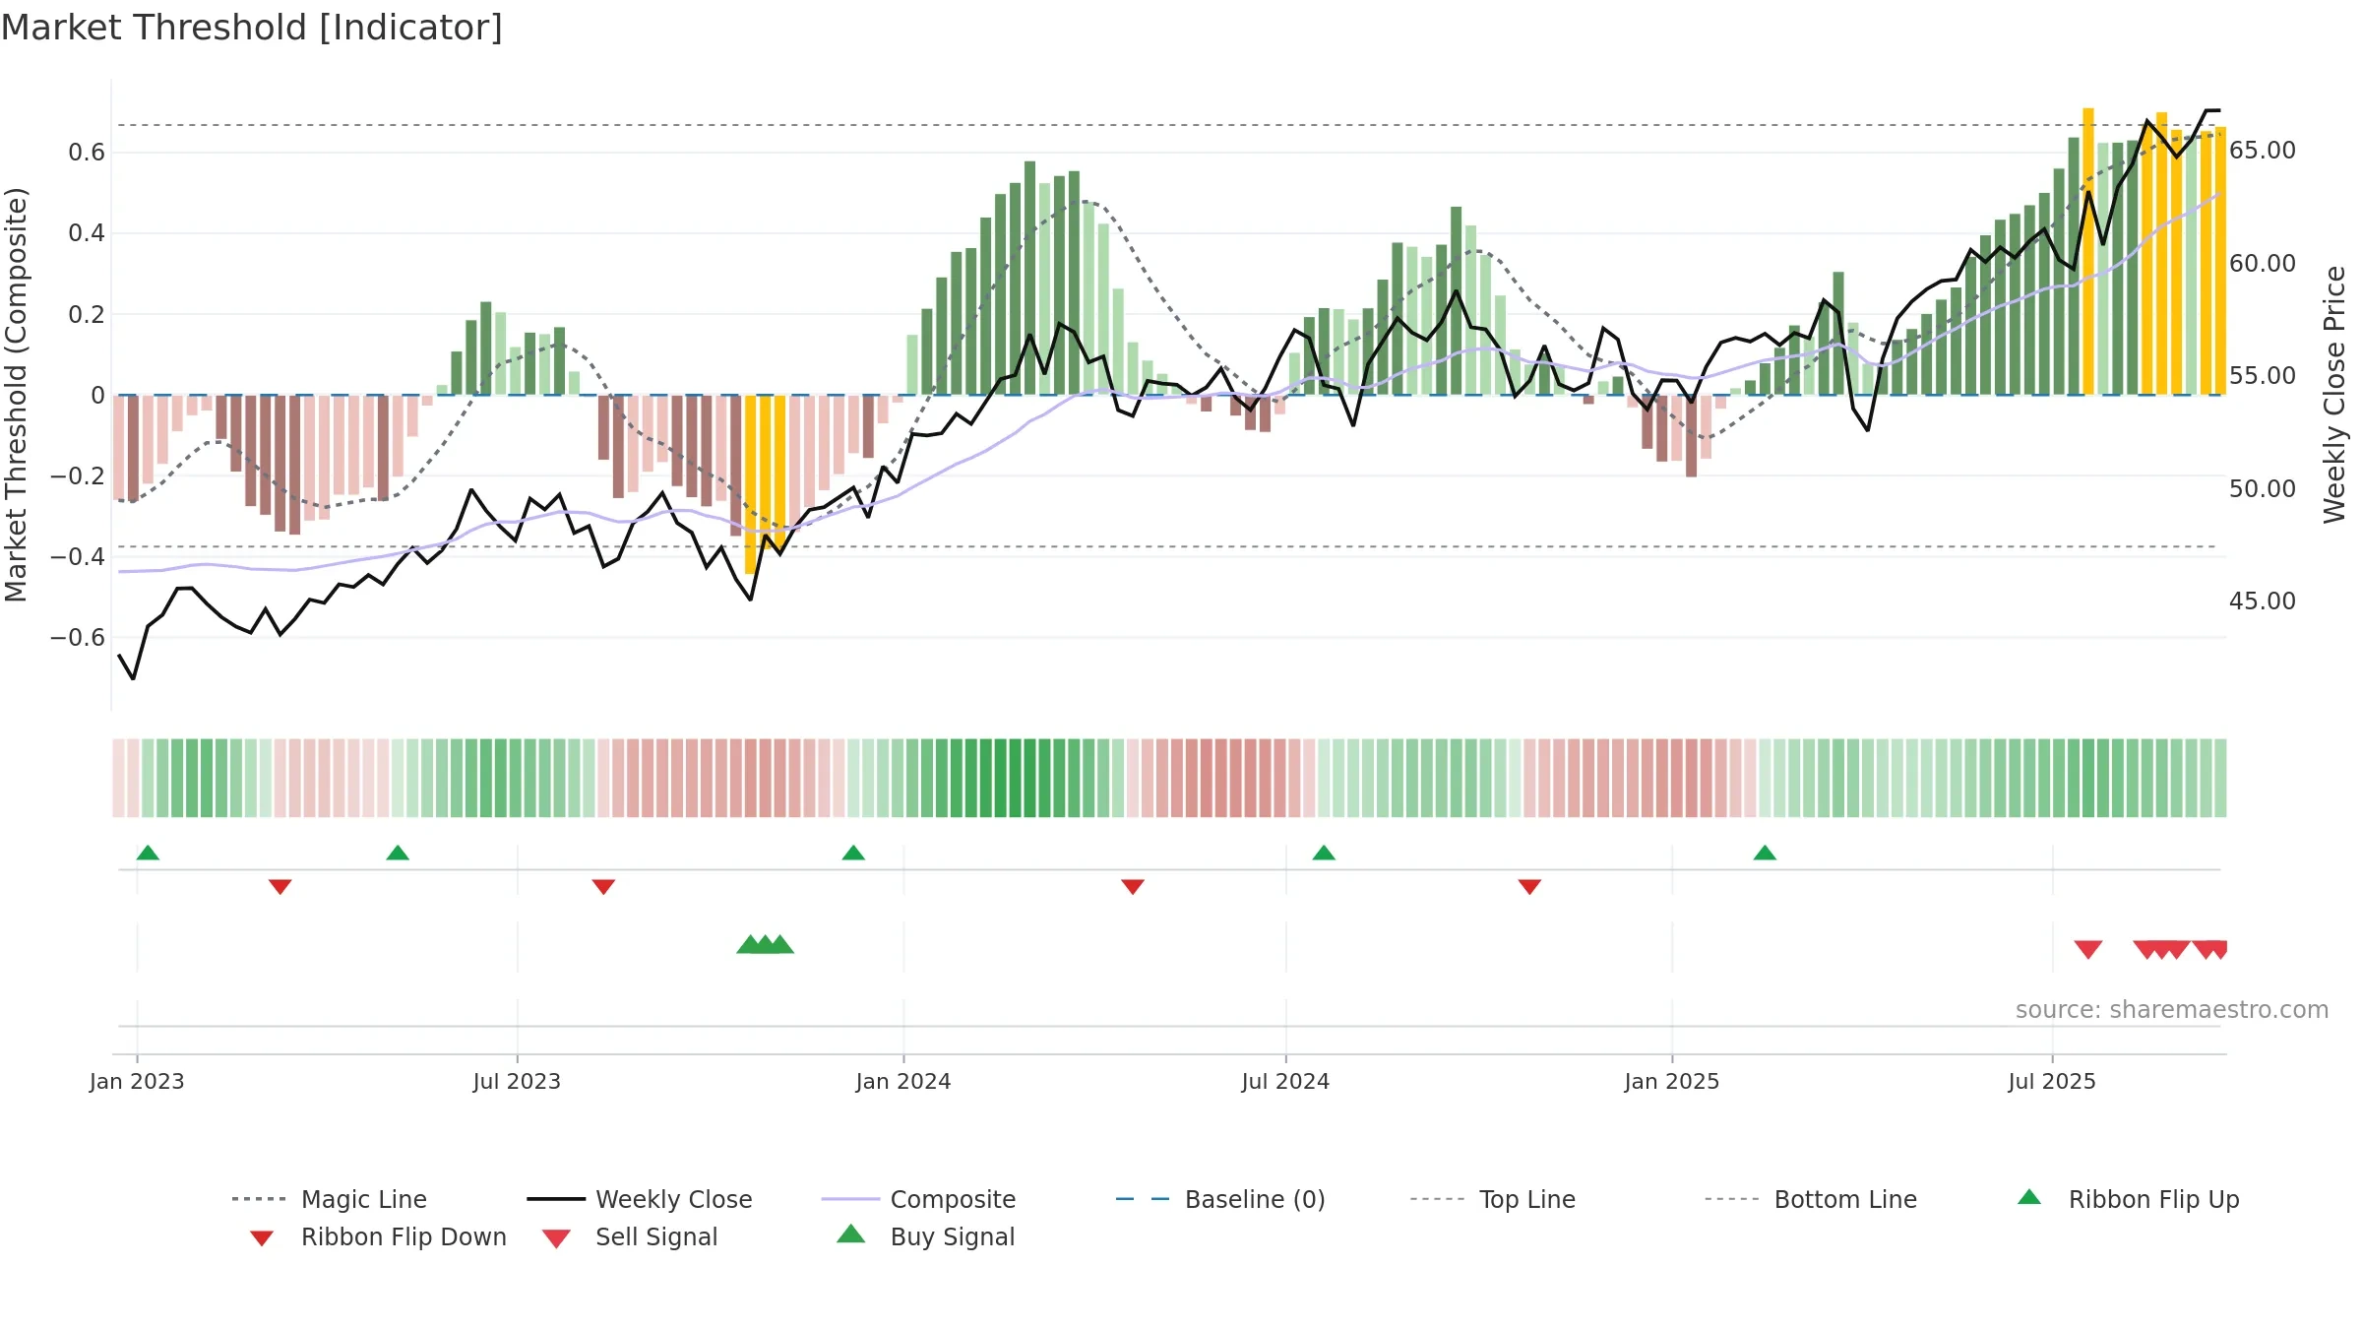Click the ribbon flip down marker near March 2023
Image resolution: width=2362 pixels, height=1329 pixels.
[280, 887]
